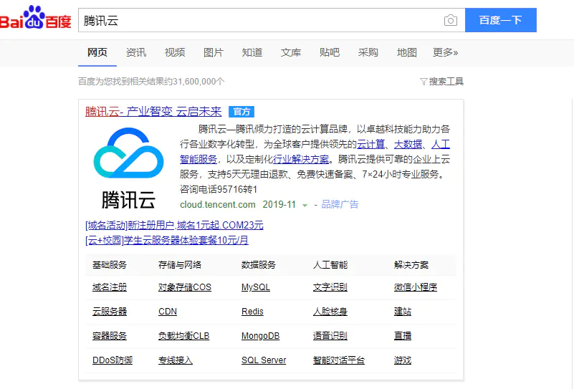Screen dimensions: 574x389
Task: Click the 数据服务 column header
Action: (x=259, y=264)
